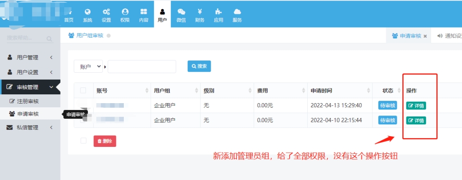
Task: Sort by the 级别 column
Action: [227, 91]
